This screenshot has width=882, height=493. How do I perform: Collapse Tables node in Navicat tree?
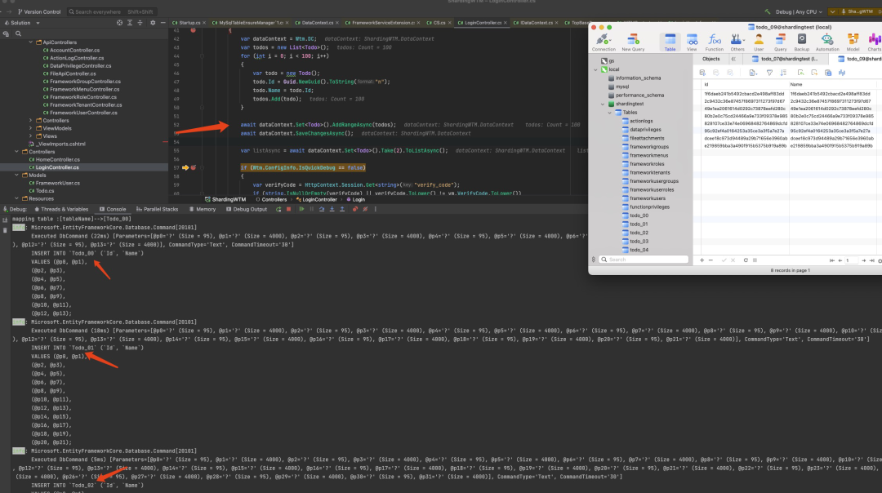point(610,113)
